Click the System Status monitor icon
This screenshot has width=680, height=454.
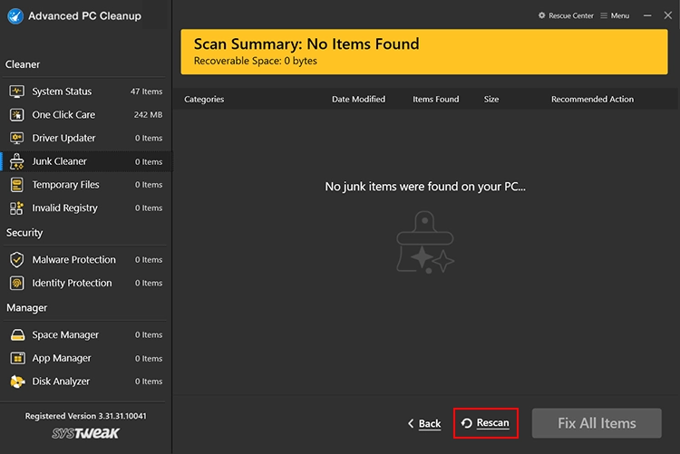click(16, 92)
